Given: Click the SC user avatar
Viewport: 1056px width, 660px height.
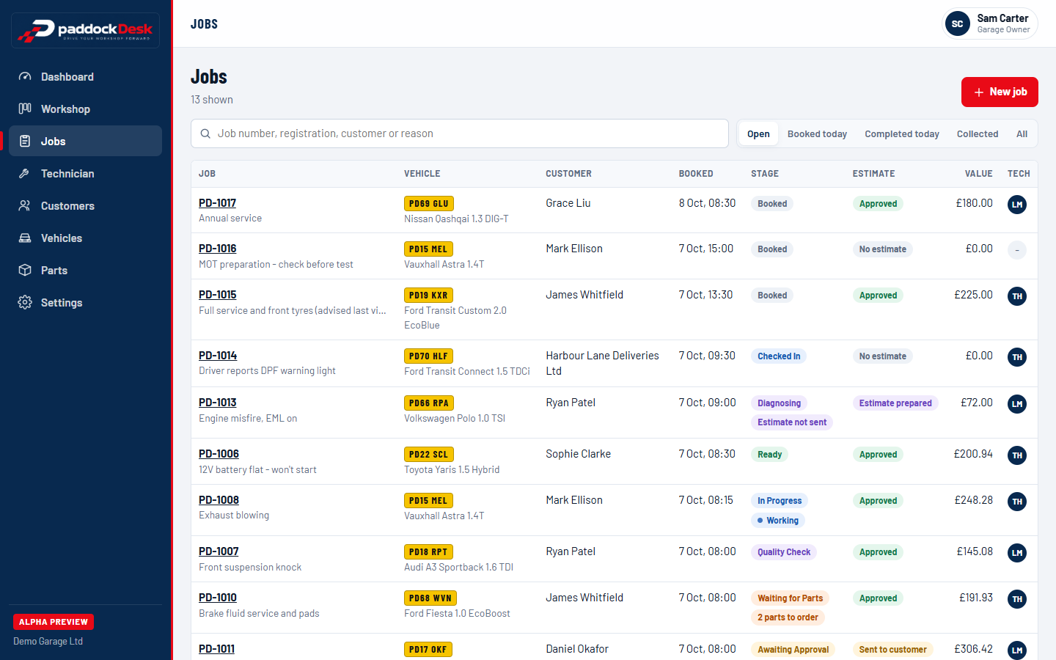Looking at the screenshot, I should [x=958, y=23].
